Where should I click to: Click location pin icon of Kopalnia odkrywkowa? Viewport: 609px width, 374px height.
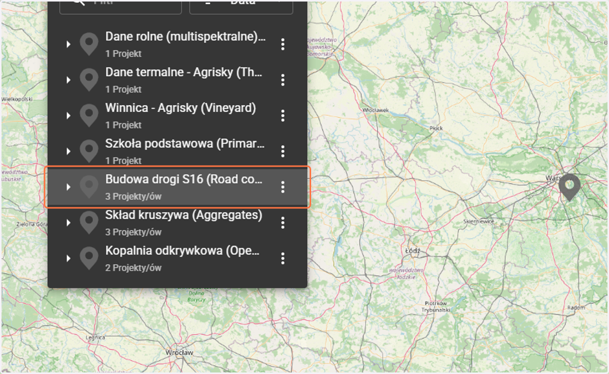pos(89,258)
